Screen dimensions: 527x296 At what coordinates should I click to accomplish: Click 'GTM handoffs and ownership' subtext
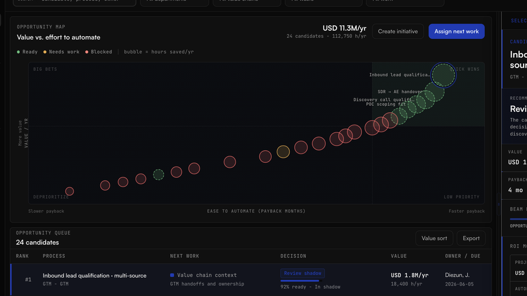[x=207, y=284]
